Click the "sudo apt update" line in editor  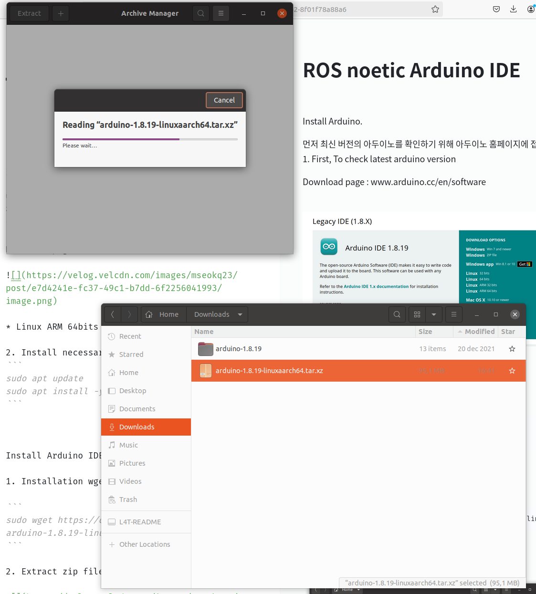click(45, 378)
